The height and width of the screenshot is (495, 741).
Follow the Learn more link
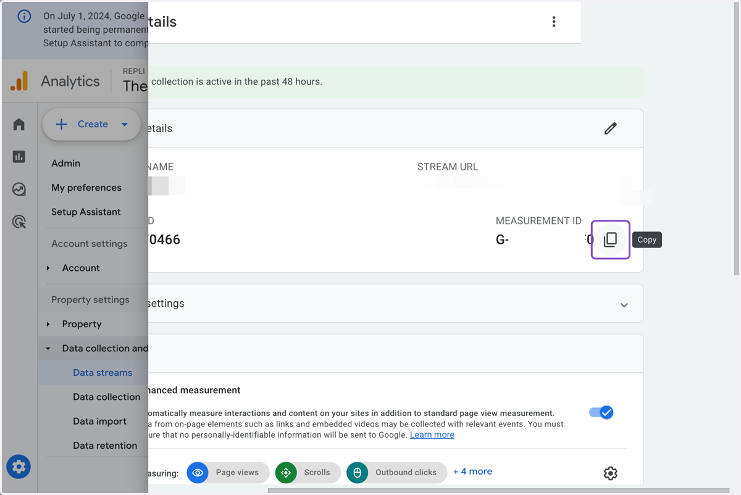click(432, 435)
